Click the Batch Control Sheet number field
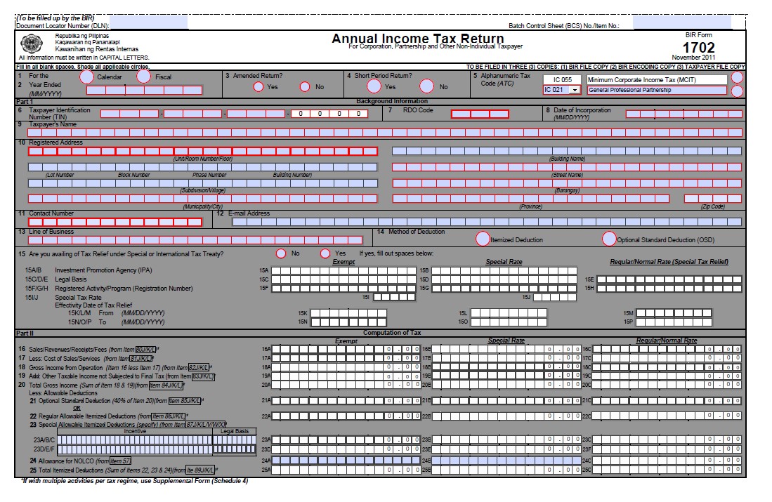Screen dimensions: 772x502 [681, 24]
